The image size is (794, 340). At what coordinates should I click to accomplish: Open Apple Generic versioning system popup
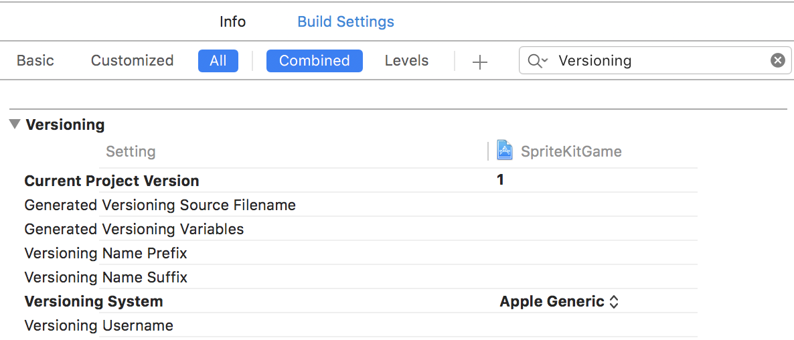tap(559, 302)
